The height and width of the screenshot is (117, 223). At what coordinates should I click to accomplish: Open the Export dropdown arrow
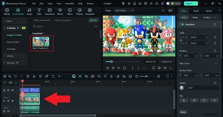(x=196, y=4)
